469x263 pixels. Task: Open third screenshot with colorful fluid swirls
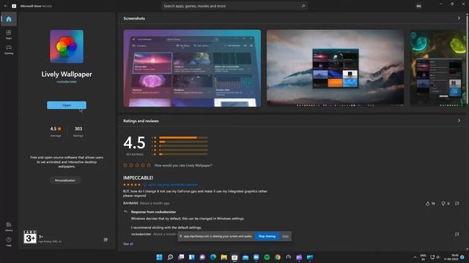tap(437, 68)
